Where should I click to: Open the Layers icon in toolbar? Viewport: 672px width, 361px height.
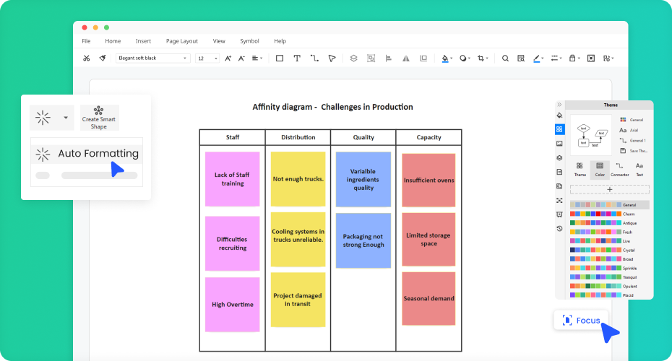click(x=353, y=58)
